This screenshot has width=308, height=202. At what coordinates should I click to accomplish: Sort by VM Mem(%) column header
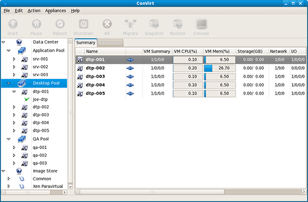[x=219, y=51]
